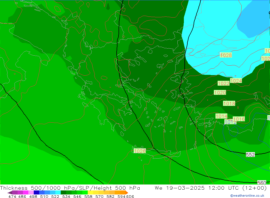Click the 1026 label near Crete

point(140,151)
